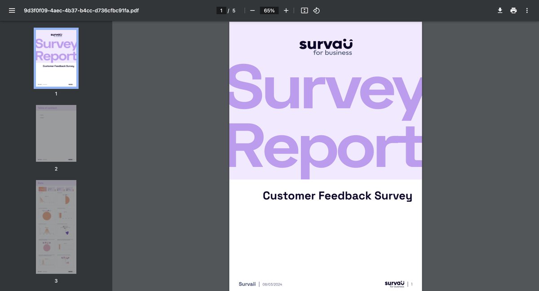Click the 'Survaii' footer text
539x291 pixels.
pyautogui.click(x=247, y=284)
